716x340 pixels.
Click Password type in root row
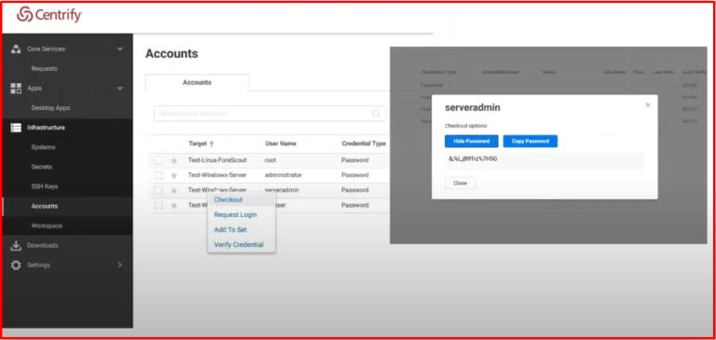[355, 160]
